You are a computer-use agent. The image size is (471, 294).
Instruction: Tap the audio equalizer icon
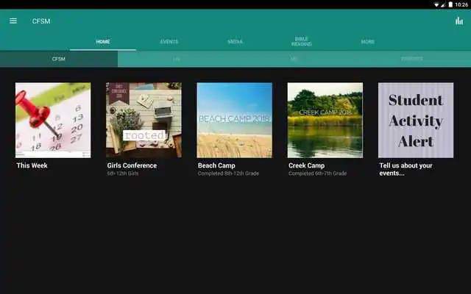pos(459,21)
